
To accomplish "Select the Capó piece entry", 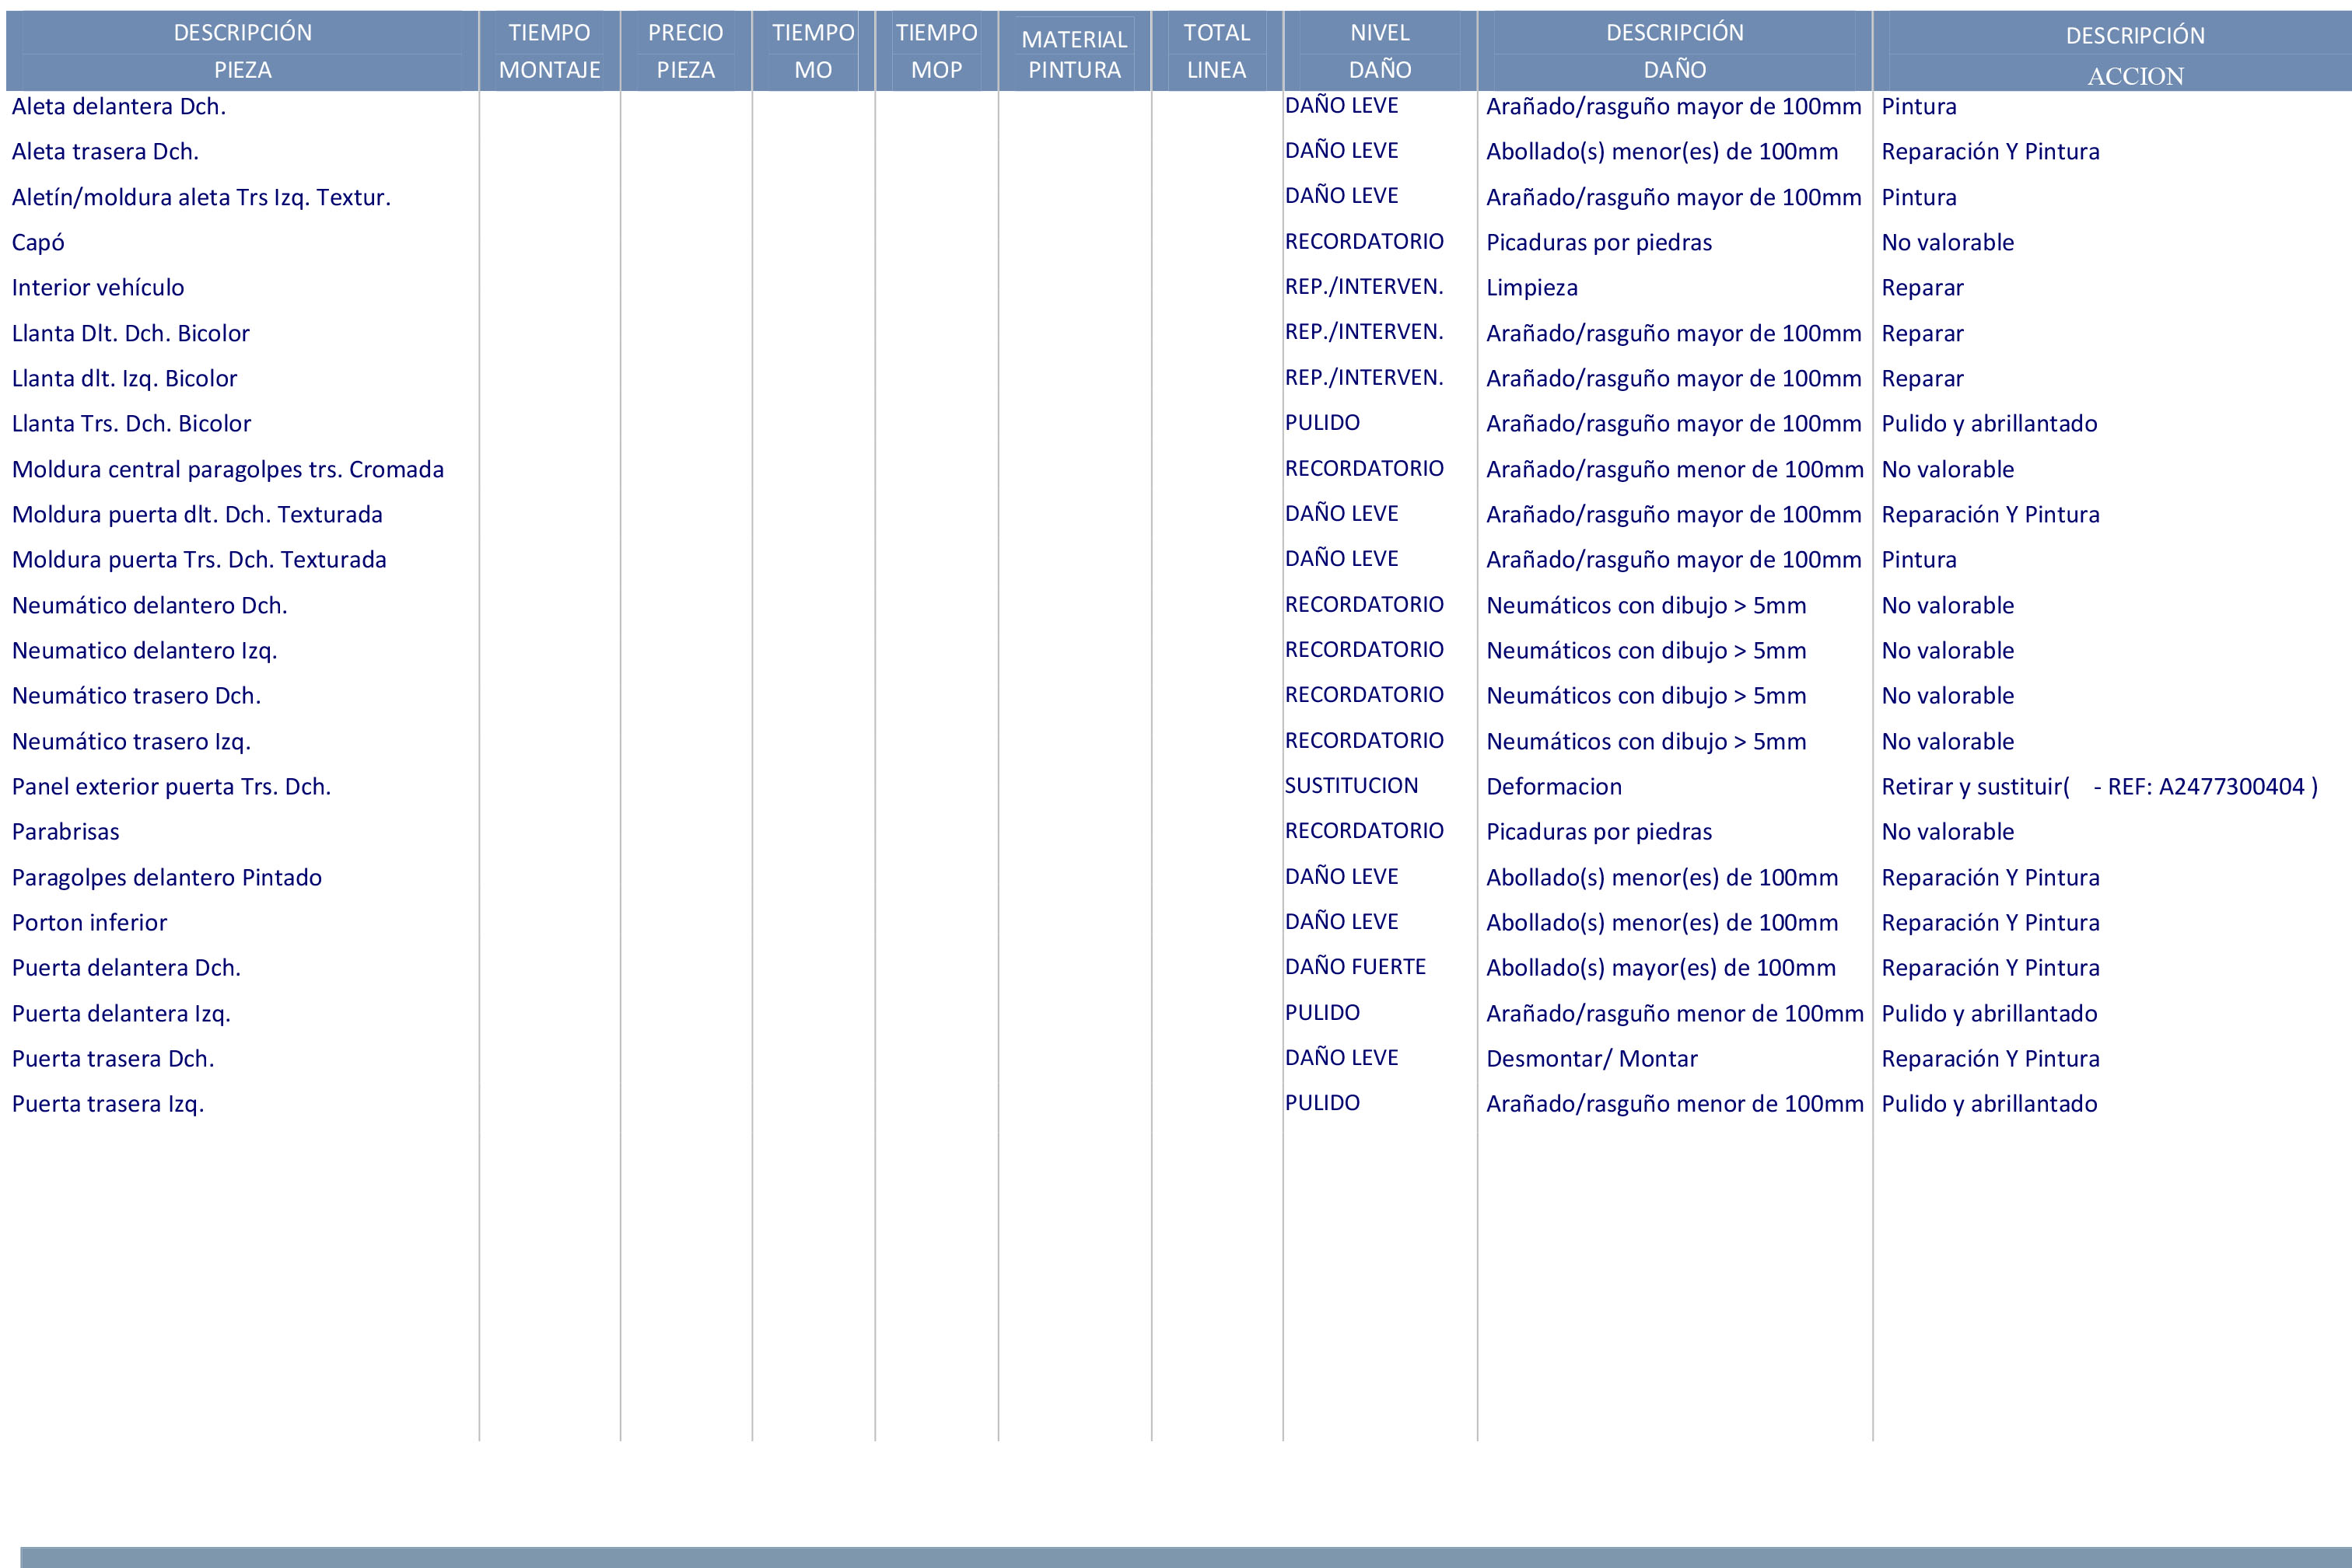I will pyautogui.click(x=38, y=243).
